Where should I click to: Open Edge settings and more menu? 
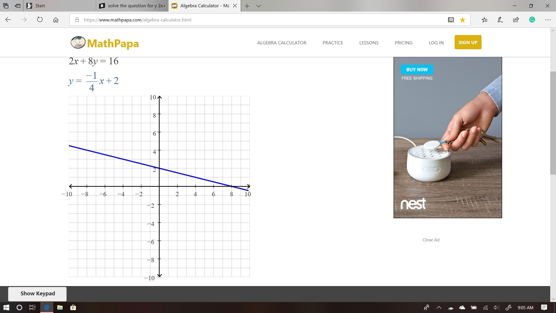(548, 20)
